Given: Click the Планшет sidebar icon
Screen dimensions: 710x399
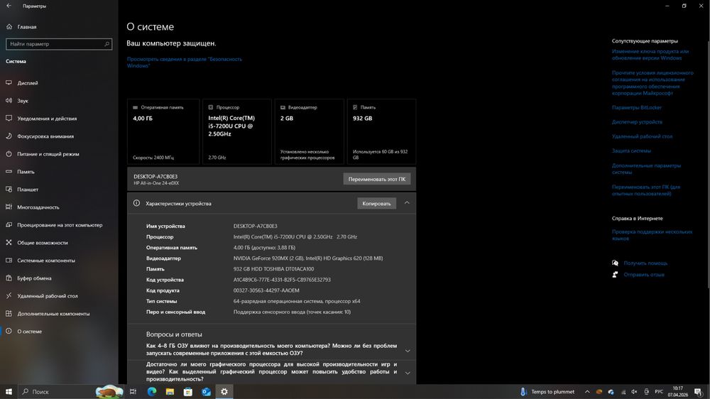Looking at the screenshot, I should pos(9,190).
